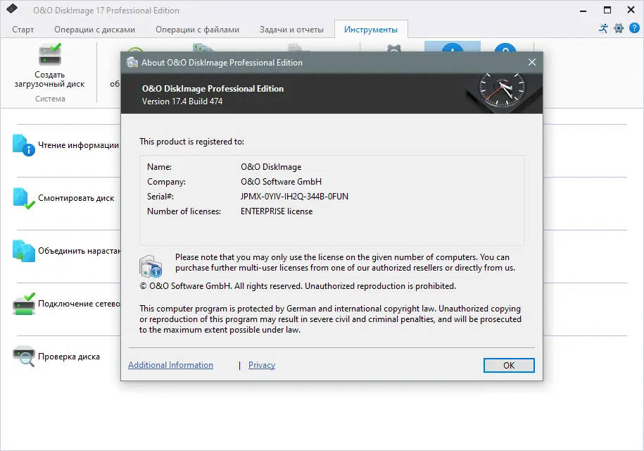Open the Операции с дисками tab
Viewport: 644px width, 451px height.
[x=94, y=30]
